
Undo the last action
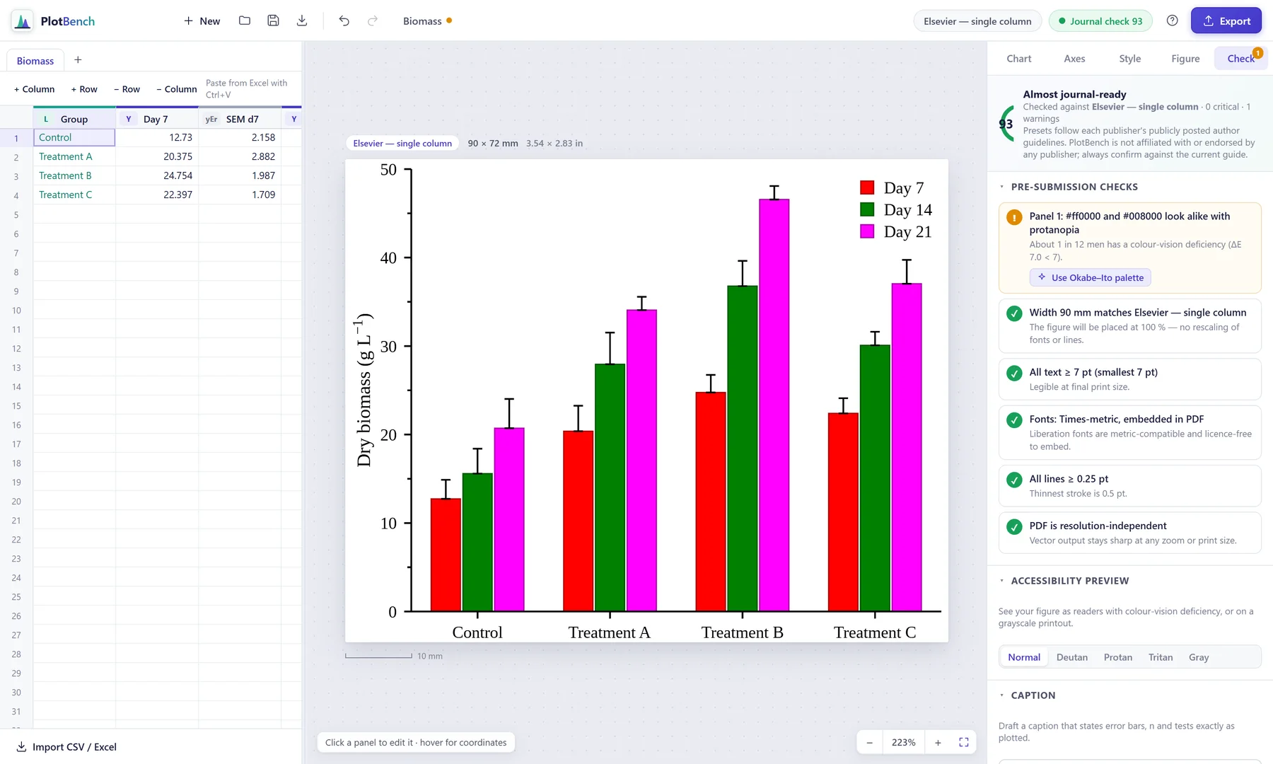pos(344,21)
